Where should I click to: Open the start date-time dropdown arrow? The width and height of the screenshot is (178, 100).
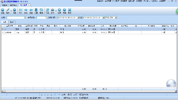78,18
